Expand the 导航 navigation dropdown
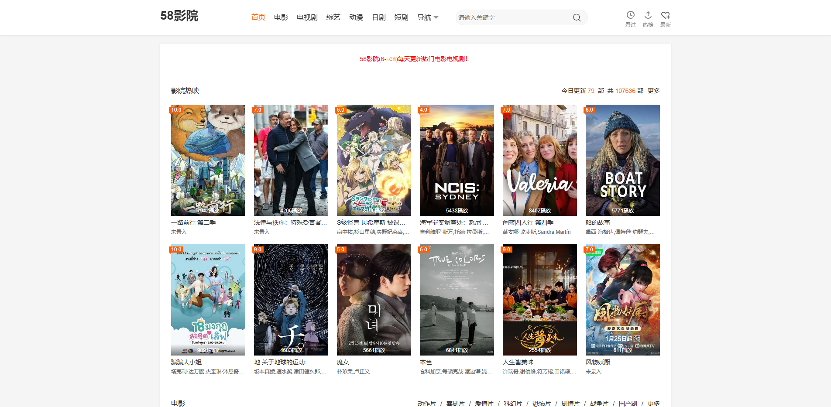Screen dimensions: 831x407 pyautogui.click(x=428, y=17)
